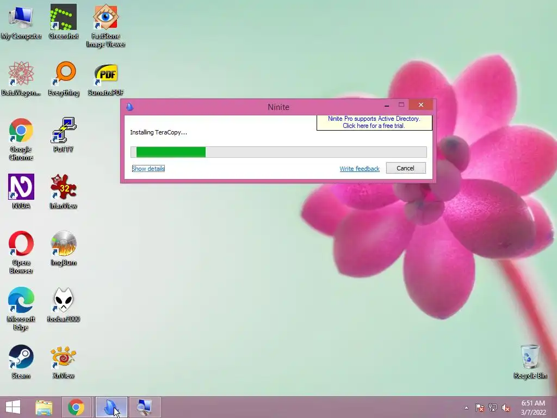Cancel the Ninite installation

(406, 168)
